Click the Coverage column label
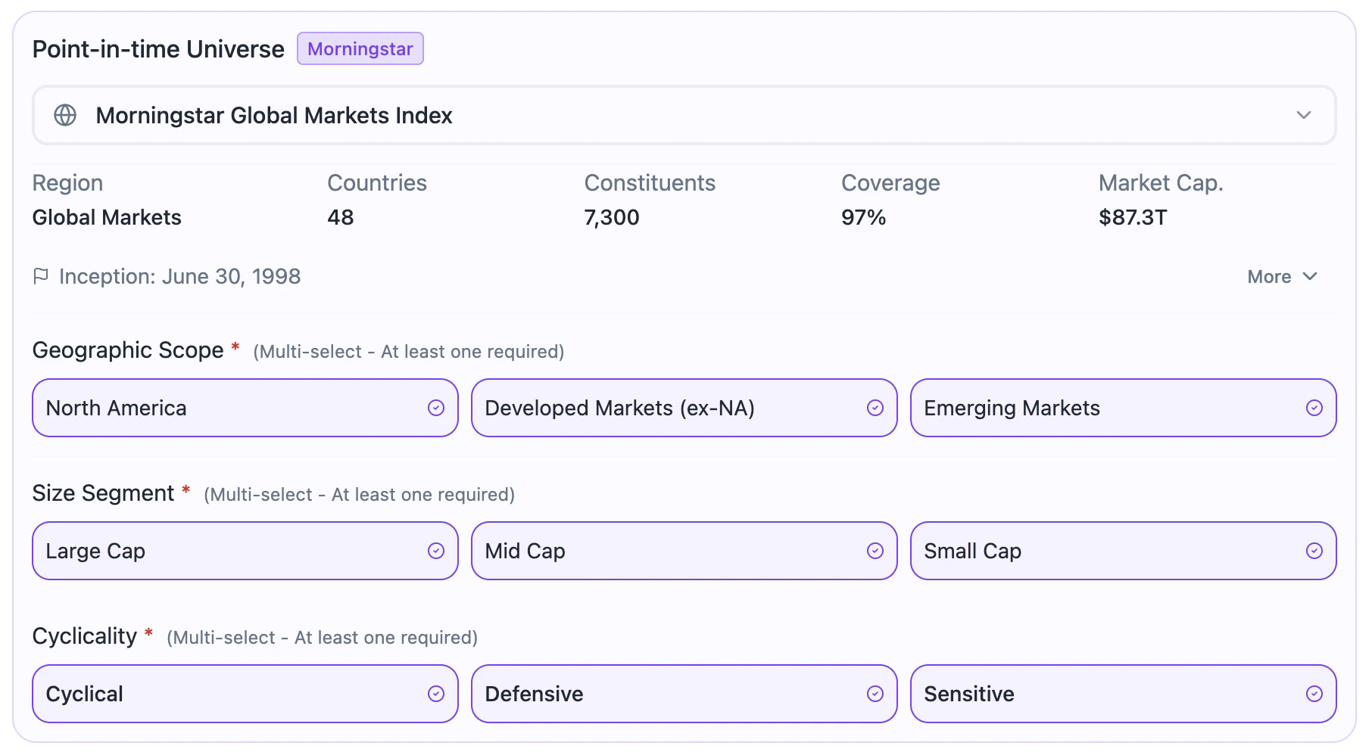This screenshot has width=1372, height=755. coord(890,183)
